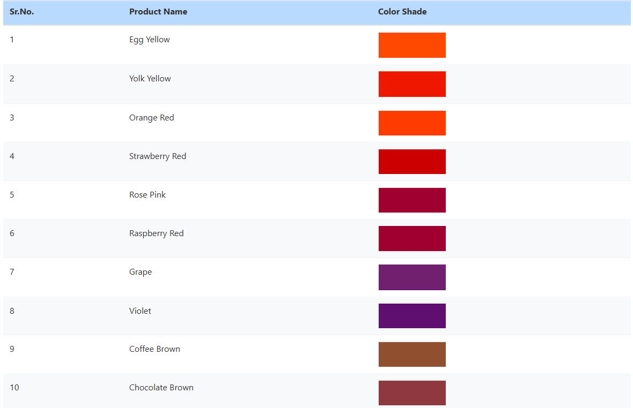
Task: Select the Chocolate Brown product name
Action: click(161, 388)
